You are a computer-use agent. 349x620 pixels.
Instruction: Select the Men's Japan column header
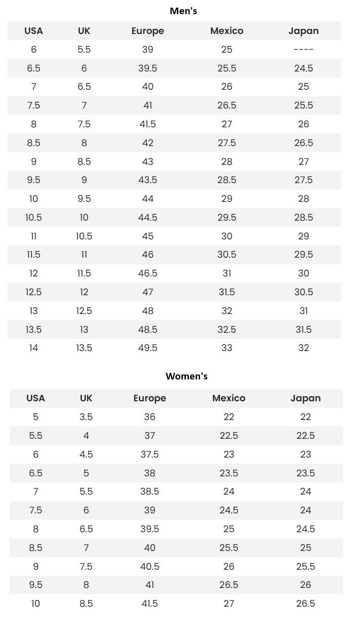pyautogui.click(x=303, y=30)
